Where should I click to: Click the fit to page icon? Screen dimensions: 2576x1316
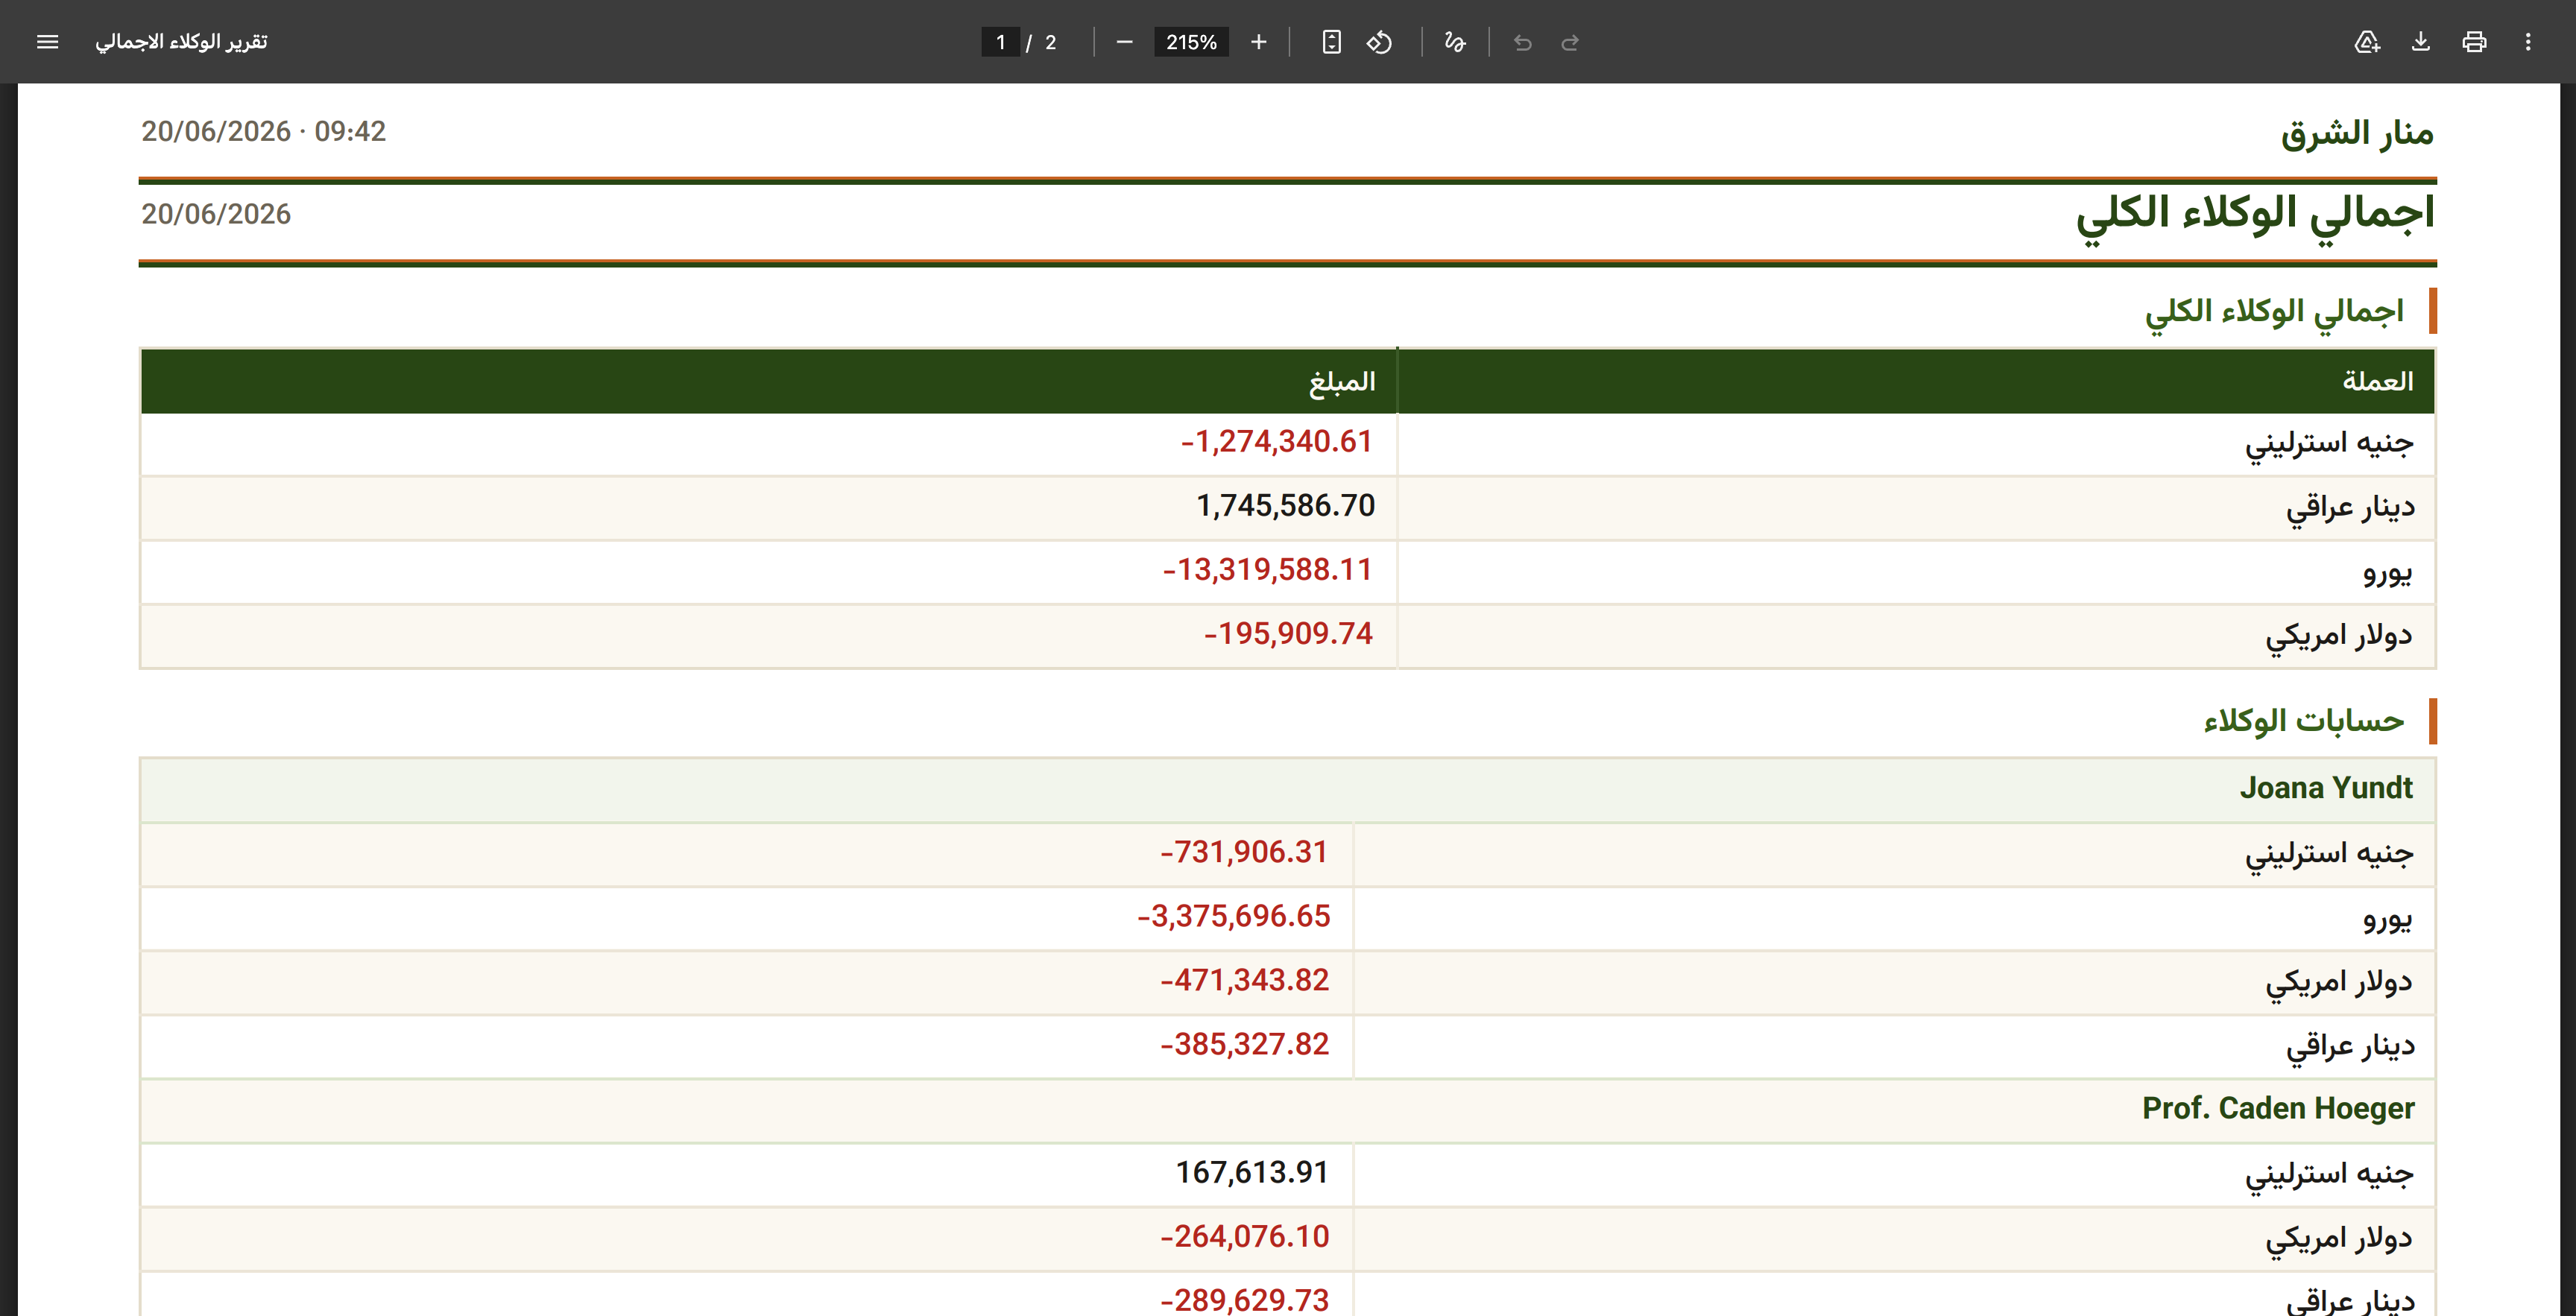1331,42
